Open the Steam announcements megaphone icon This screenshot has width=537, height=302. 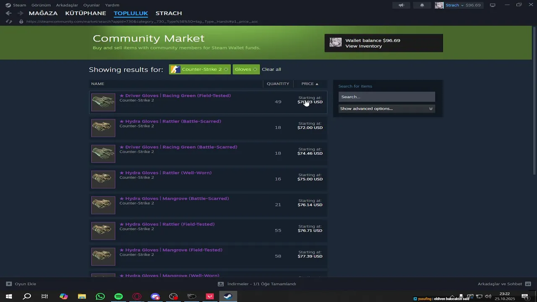(x=401, y=5)
